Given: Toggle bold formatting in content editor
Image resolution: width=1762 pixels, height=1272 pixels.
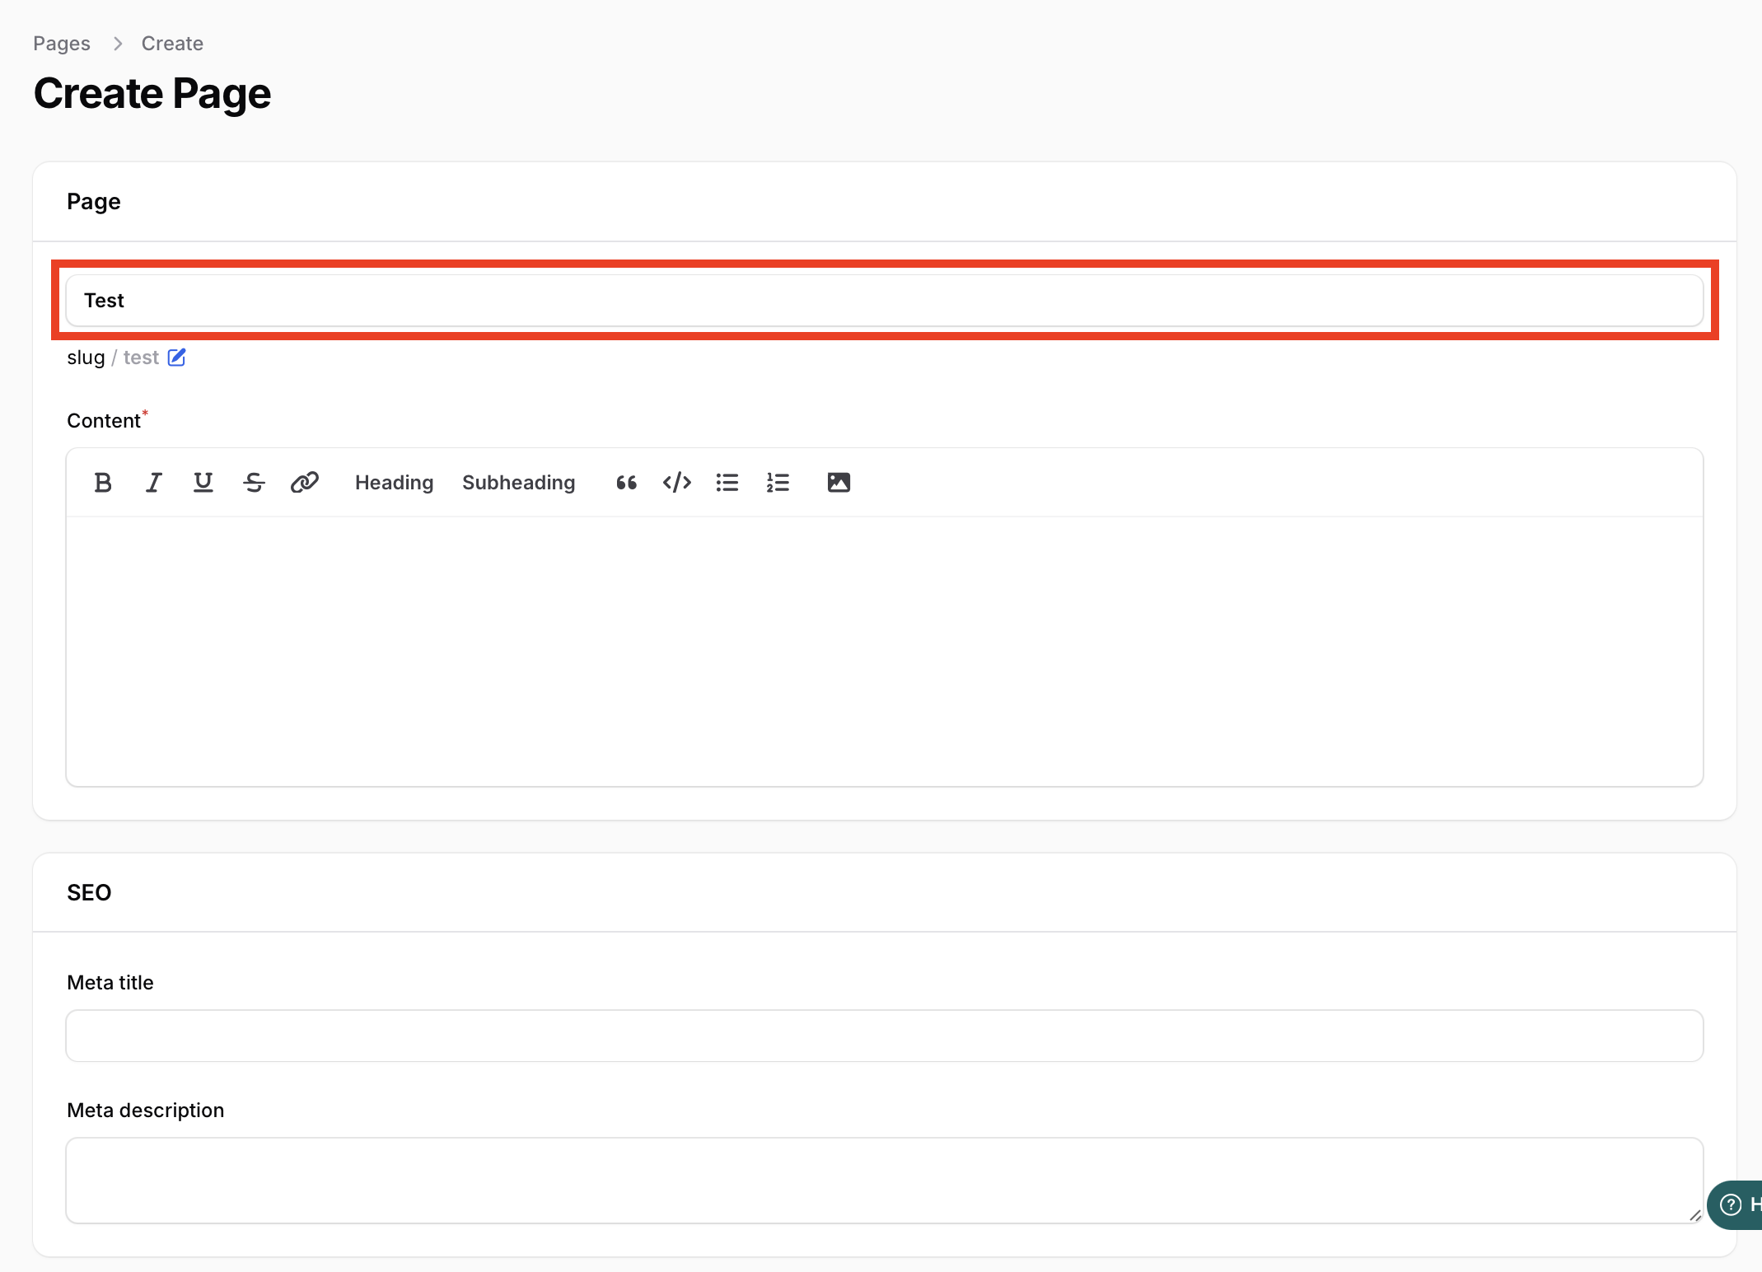Looking at the screenshot, I should tap(103, 483).
